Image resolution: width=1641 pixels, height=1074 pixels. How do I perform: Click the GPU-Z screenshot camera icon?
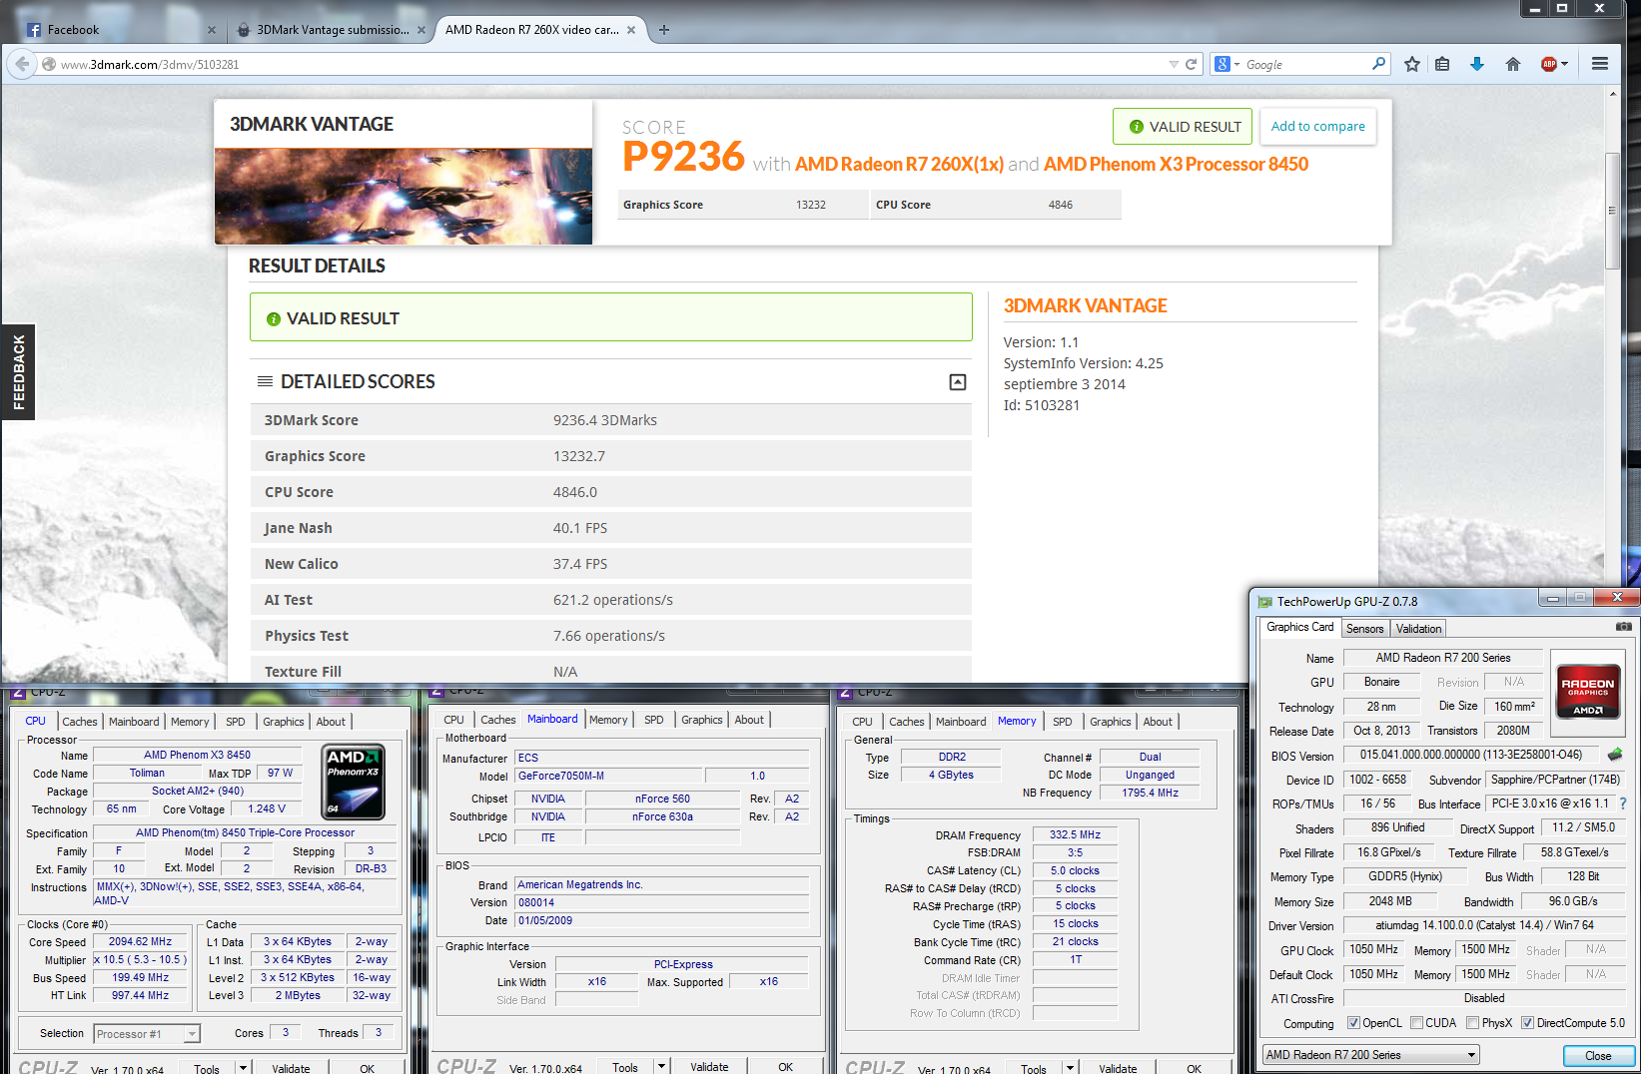1624,627
